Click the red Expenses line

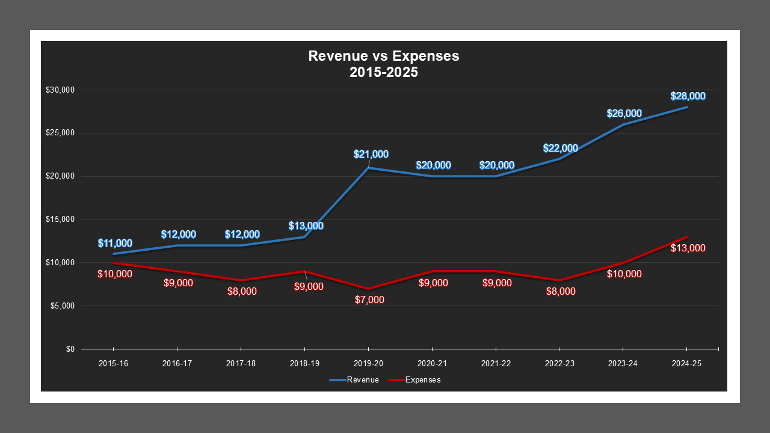click(463, 271)
